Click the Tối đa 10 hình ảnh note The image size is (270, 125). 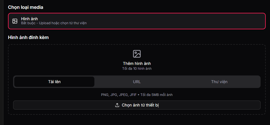tap(137, 69)
